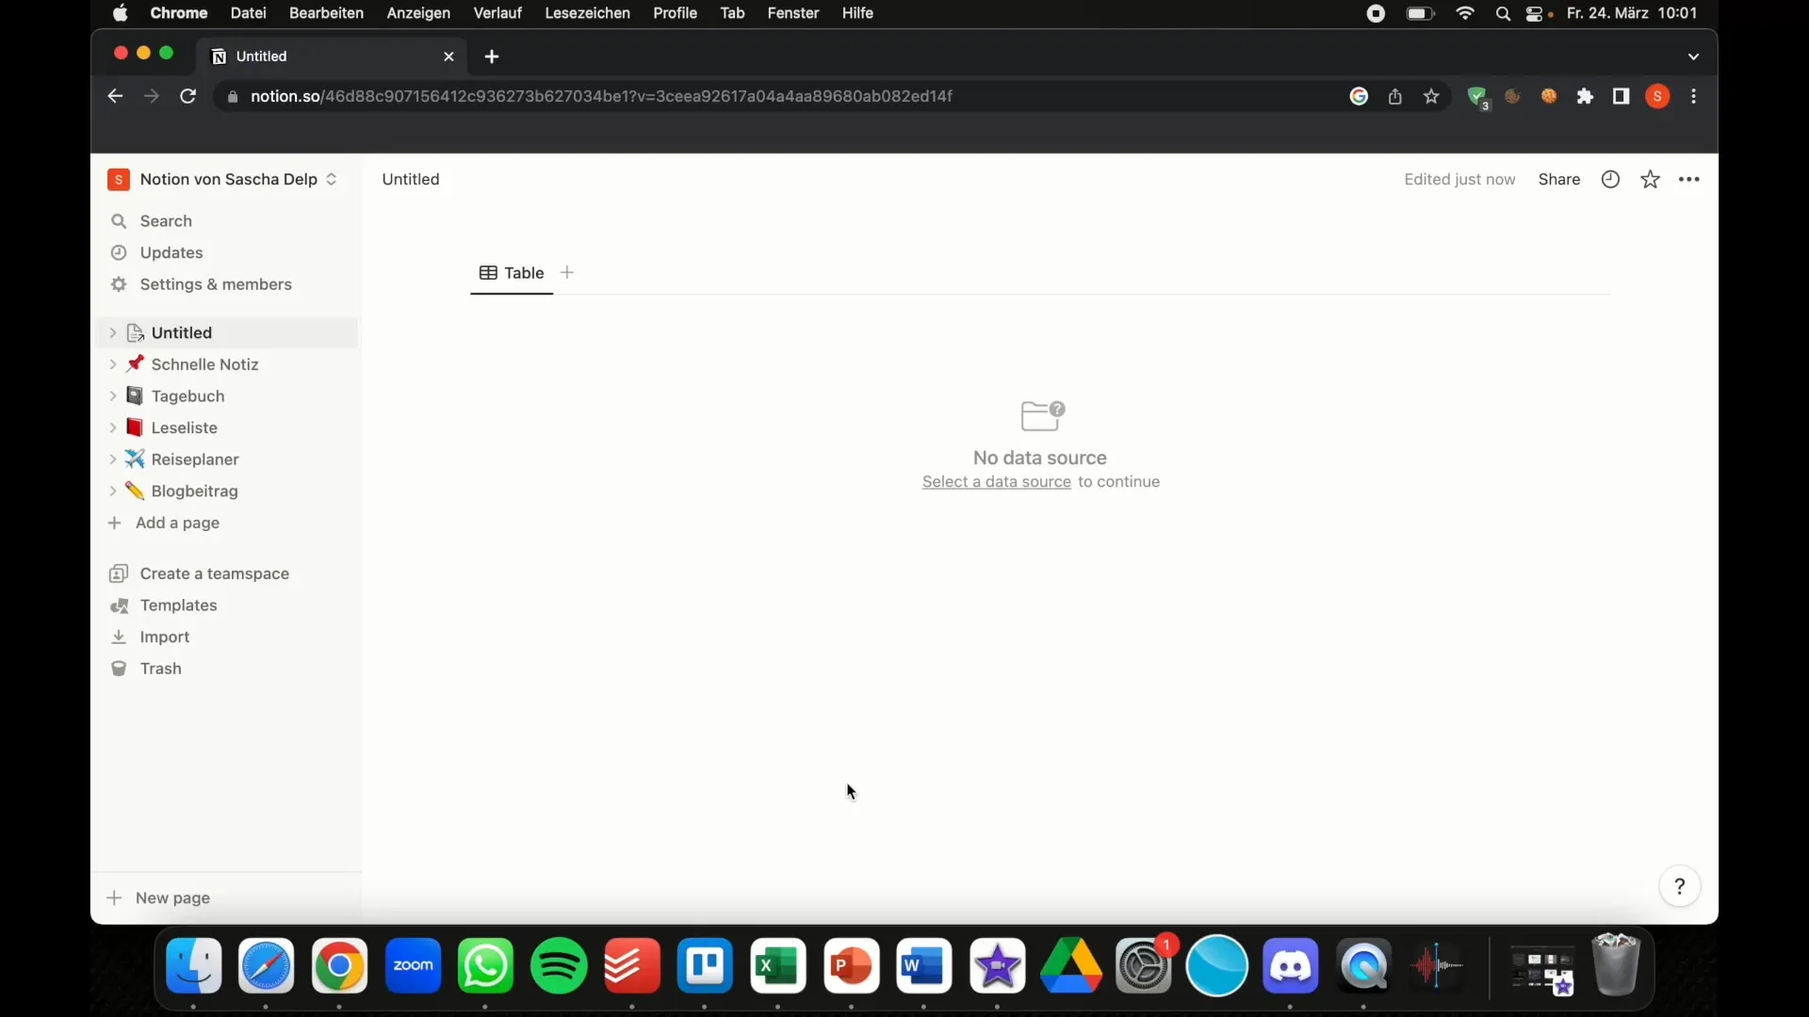Expand the Reiseplaner page tree
This screenshot has height=1017, width=1809.
pyautogui.click(x=113, y=459)
